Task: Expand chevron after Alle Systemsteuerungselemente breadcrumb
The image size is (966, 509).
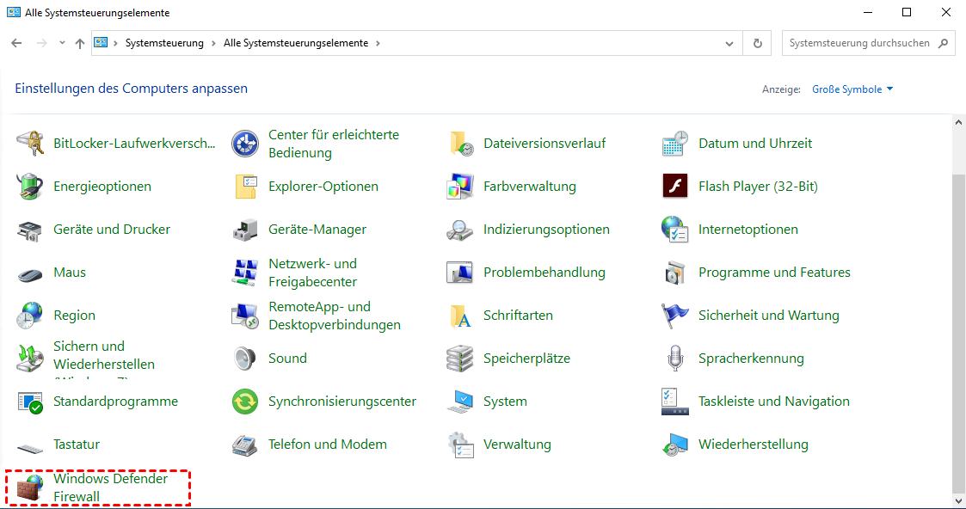Action: click(x=378, y=43)
